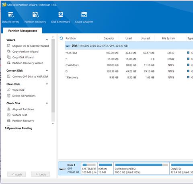193x184 pixels.
Task: Select the (Other) 16 MB block in disk map
Action: point(105,168)
